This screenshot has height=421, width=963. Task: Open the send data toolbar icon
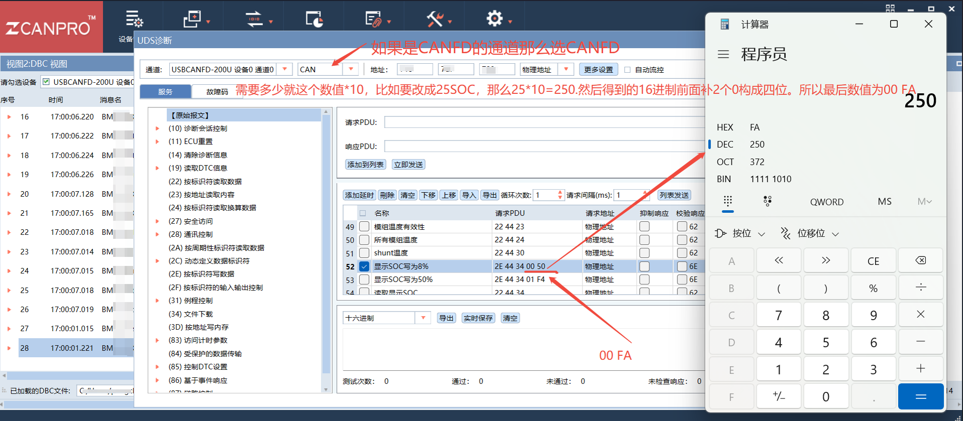254,19
